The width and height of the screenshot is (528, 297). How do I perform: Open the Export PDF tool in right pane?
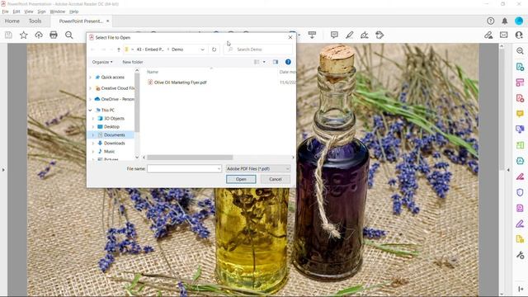(520, 67)
